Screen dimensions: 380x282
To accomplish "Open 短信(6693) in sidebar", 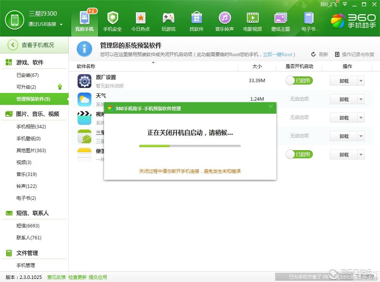I will pos(28,226).
